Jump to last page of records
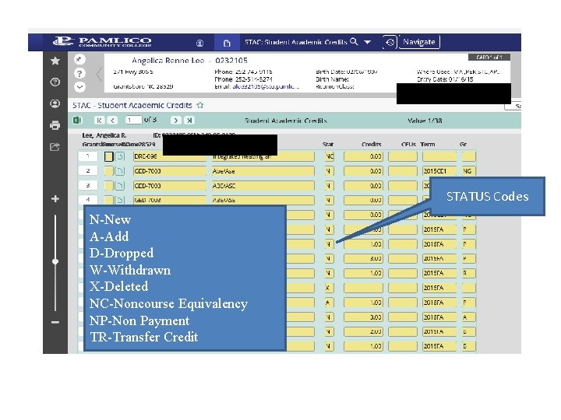The width and height of the screenshot is (561, 420). pos(189,121)
